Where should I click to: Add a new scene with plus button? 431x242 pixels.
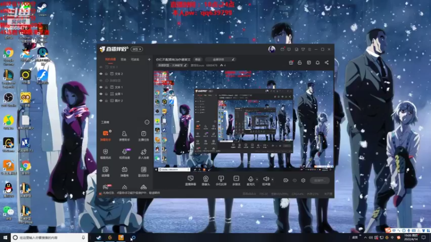(x=149, y=59)
